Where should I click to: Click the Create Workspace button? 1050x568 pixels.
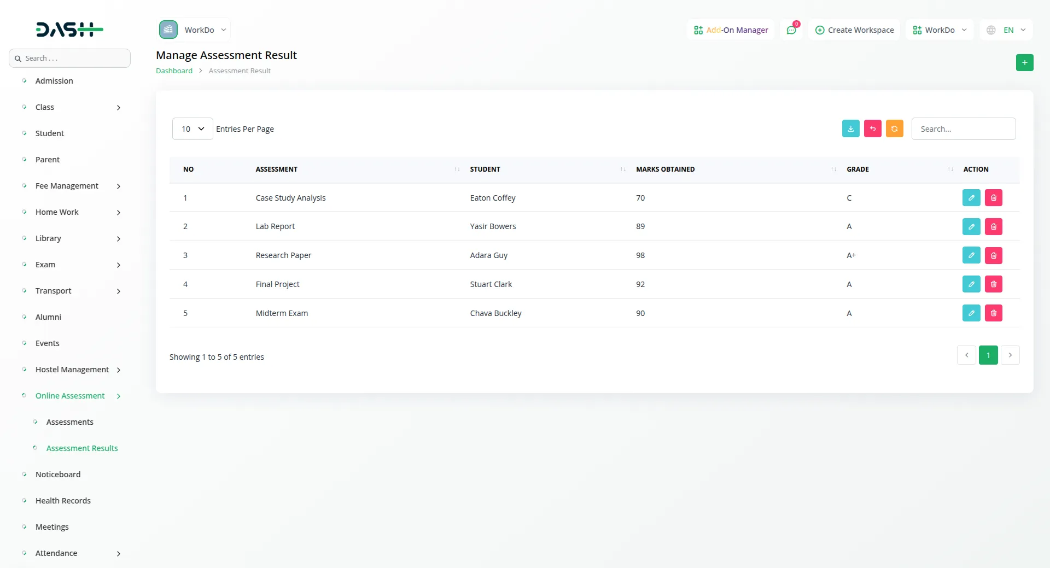pos(854,30)
